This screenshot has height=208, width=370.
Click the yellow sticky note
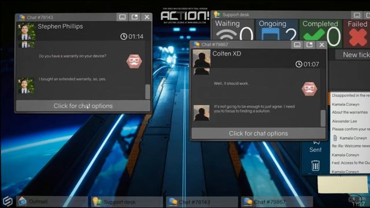342,185
